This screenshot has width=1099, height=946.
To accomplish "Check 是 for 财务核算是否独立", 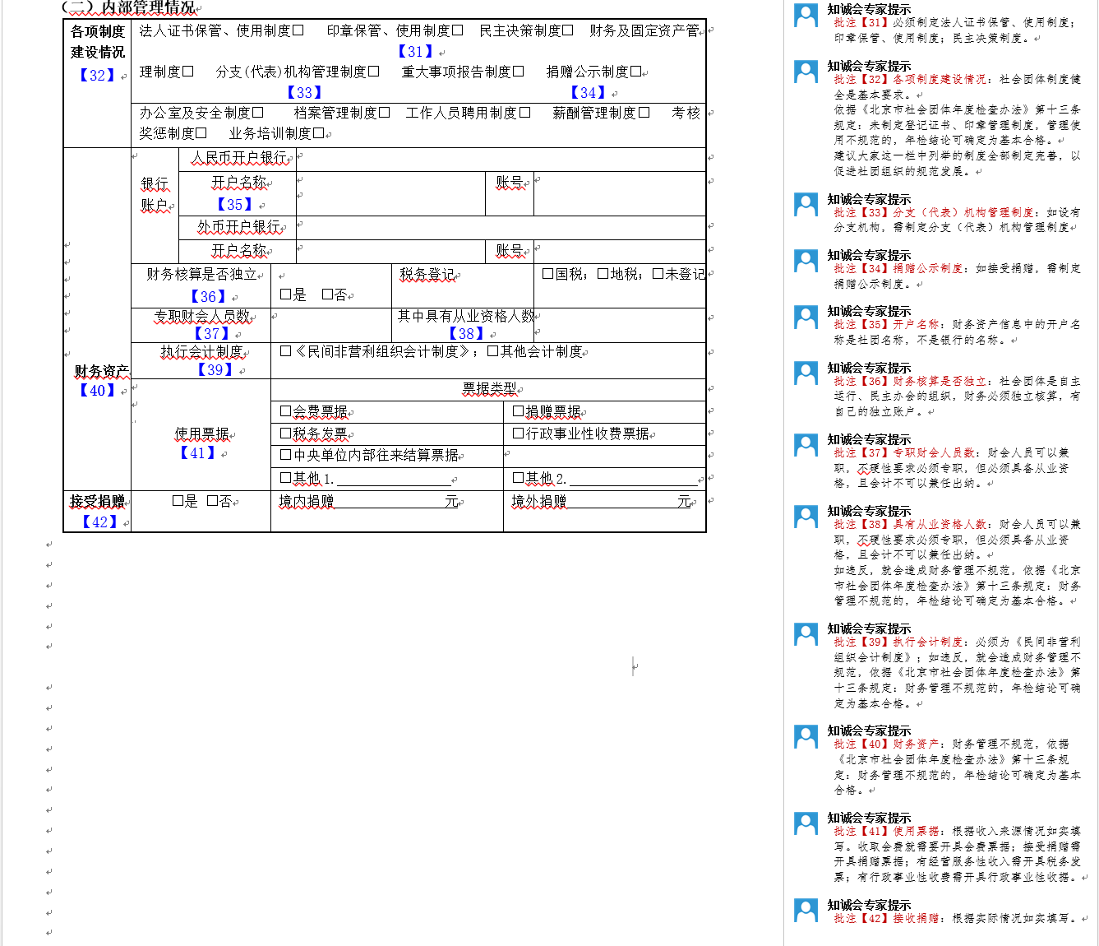I will [286, 294].
